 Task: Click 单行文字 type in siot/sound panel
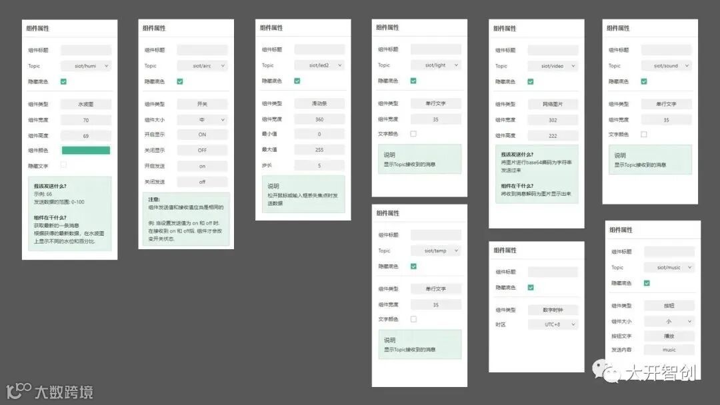pos(666,104)
